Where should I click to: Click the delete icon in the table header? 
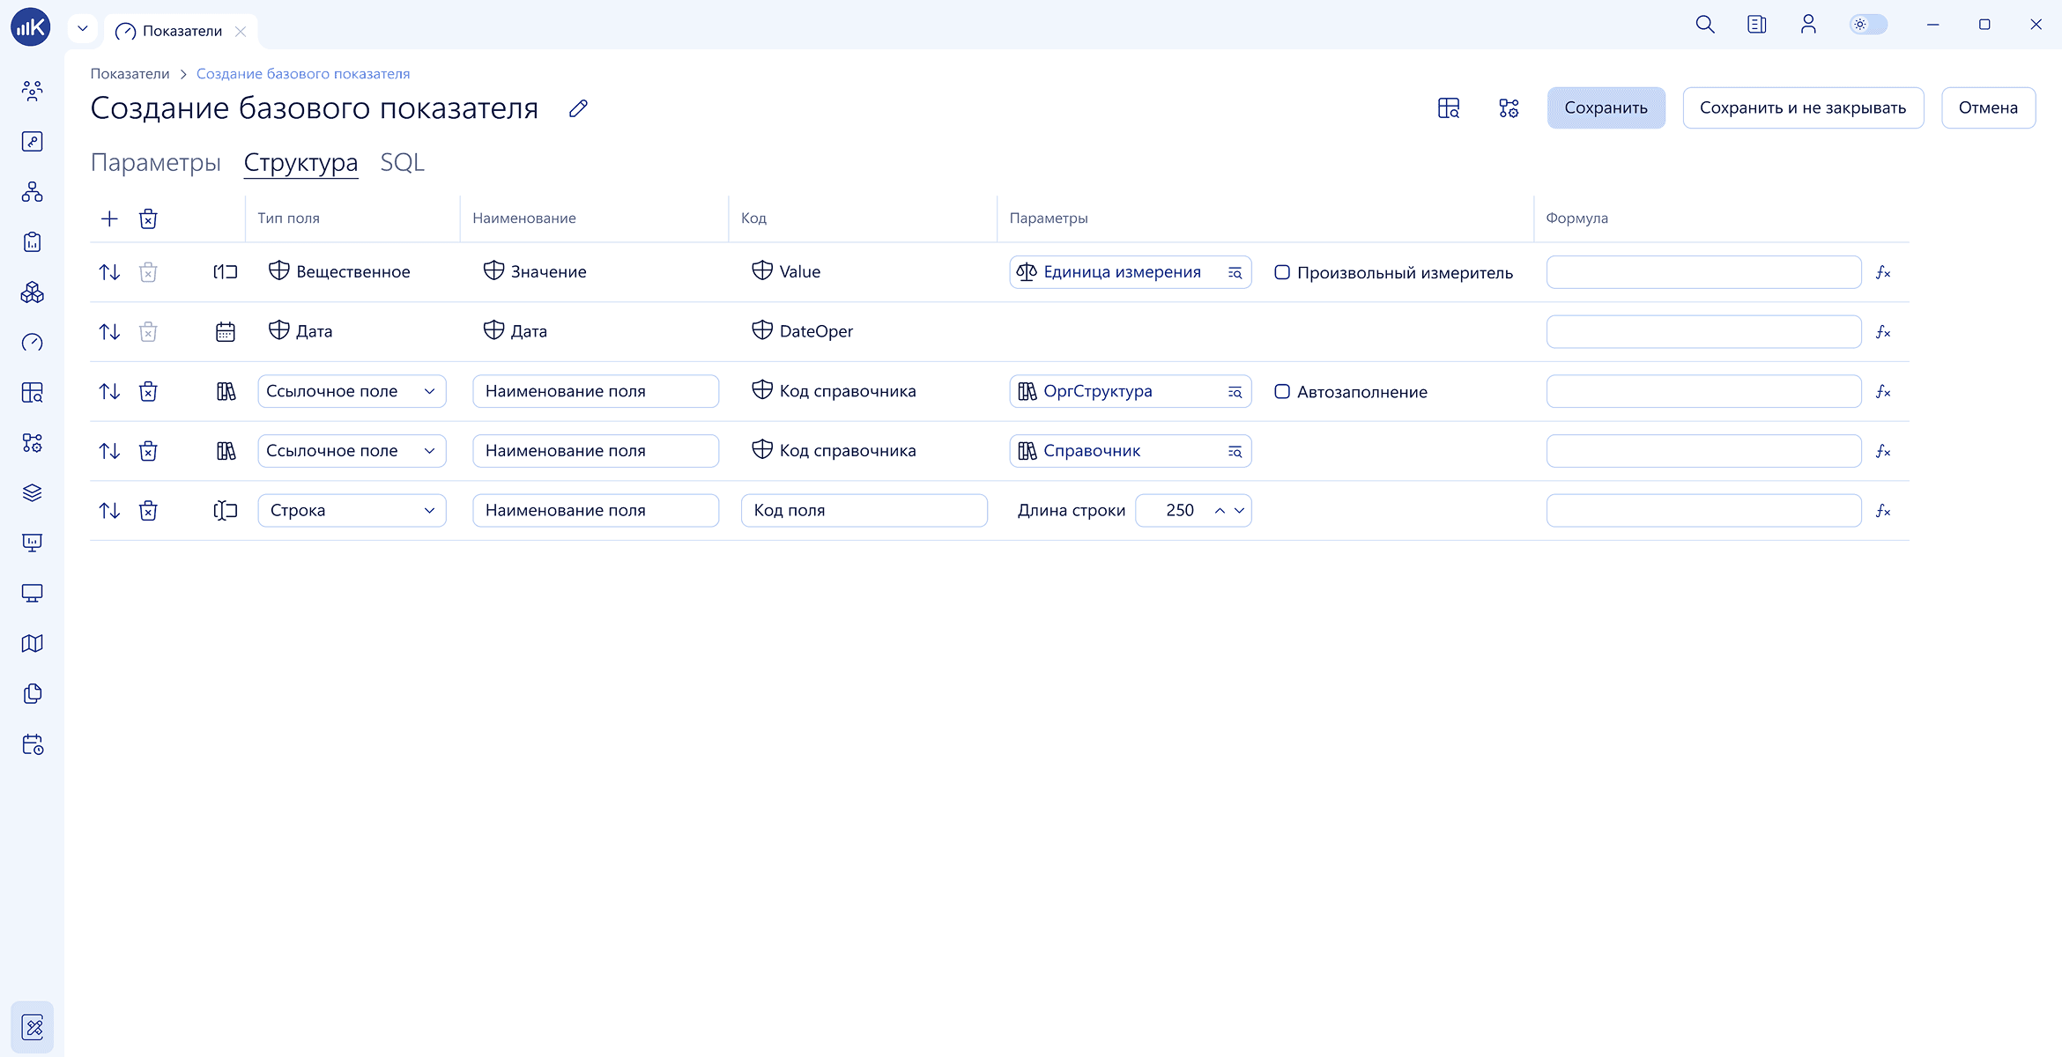click(x=148, y=218)
